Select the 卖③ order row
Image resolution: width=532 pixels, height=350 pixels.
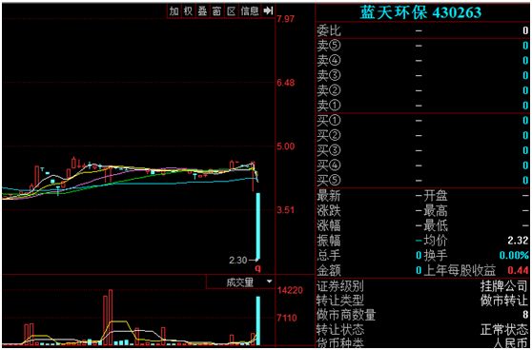(422, 75)
